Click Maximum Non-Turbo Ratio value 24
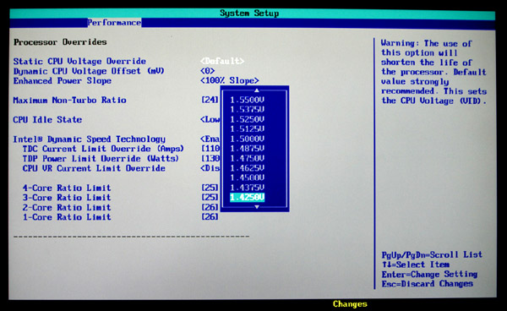This screenshot has width=507, height=311. pos(210,100)
